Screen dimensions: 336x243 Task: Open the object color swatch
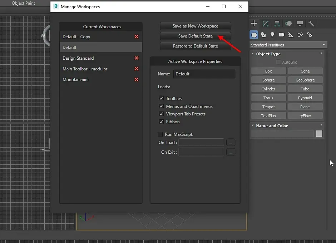point(319,134)
